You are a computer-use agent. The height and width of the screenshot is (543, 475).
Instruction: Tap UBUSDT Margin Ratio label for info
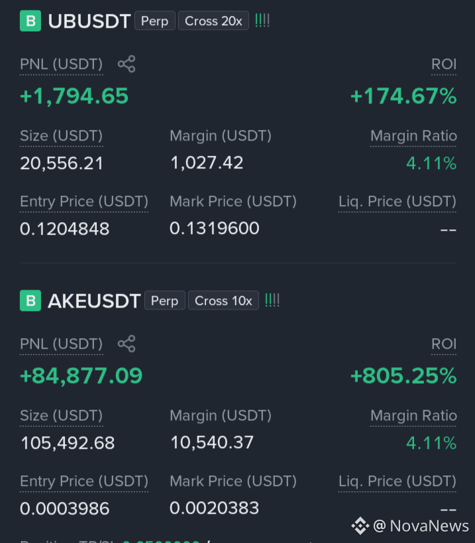(x=413, y=136)
